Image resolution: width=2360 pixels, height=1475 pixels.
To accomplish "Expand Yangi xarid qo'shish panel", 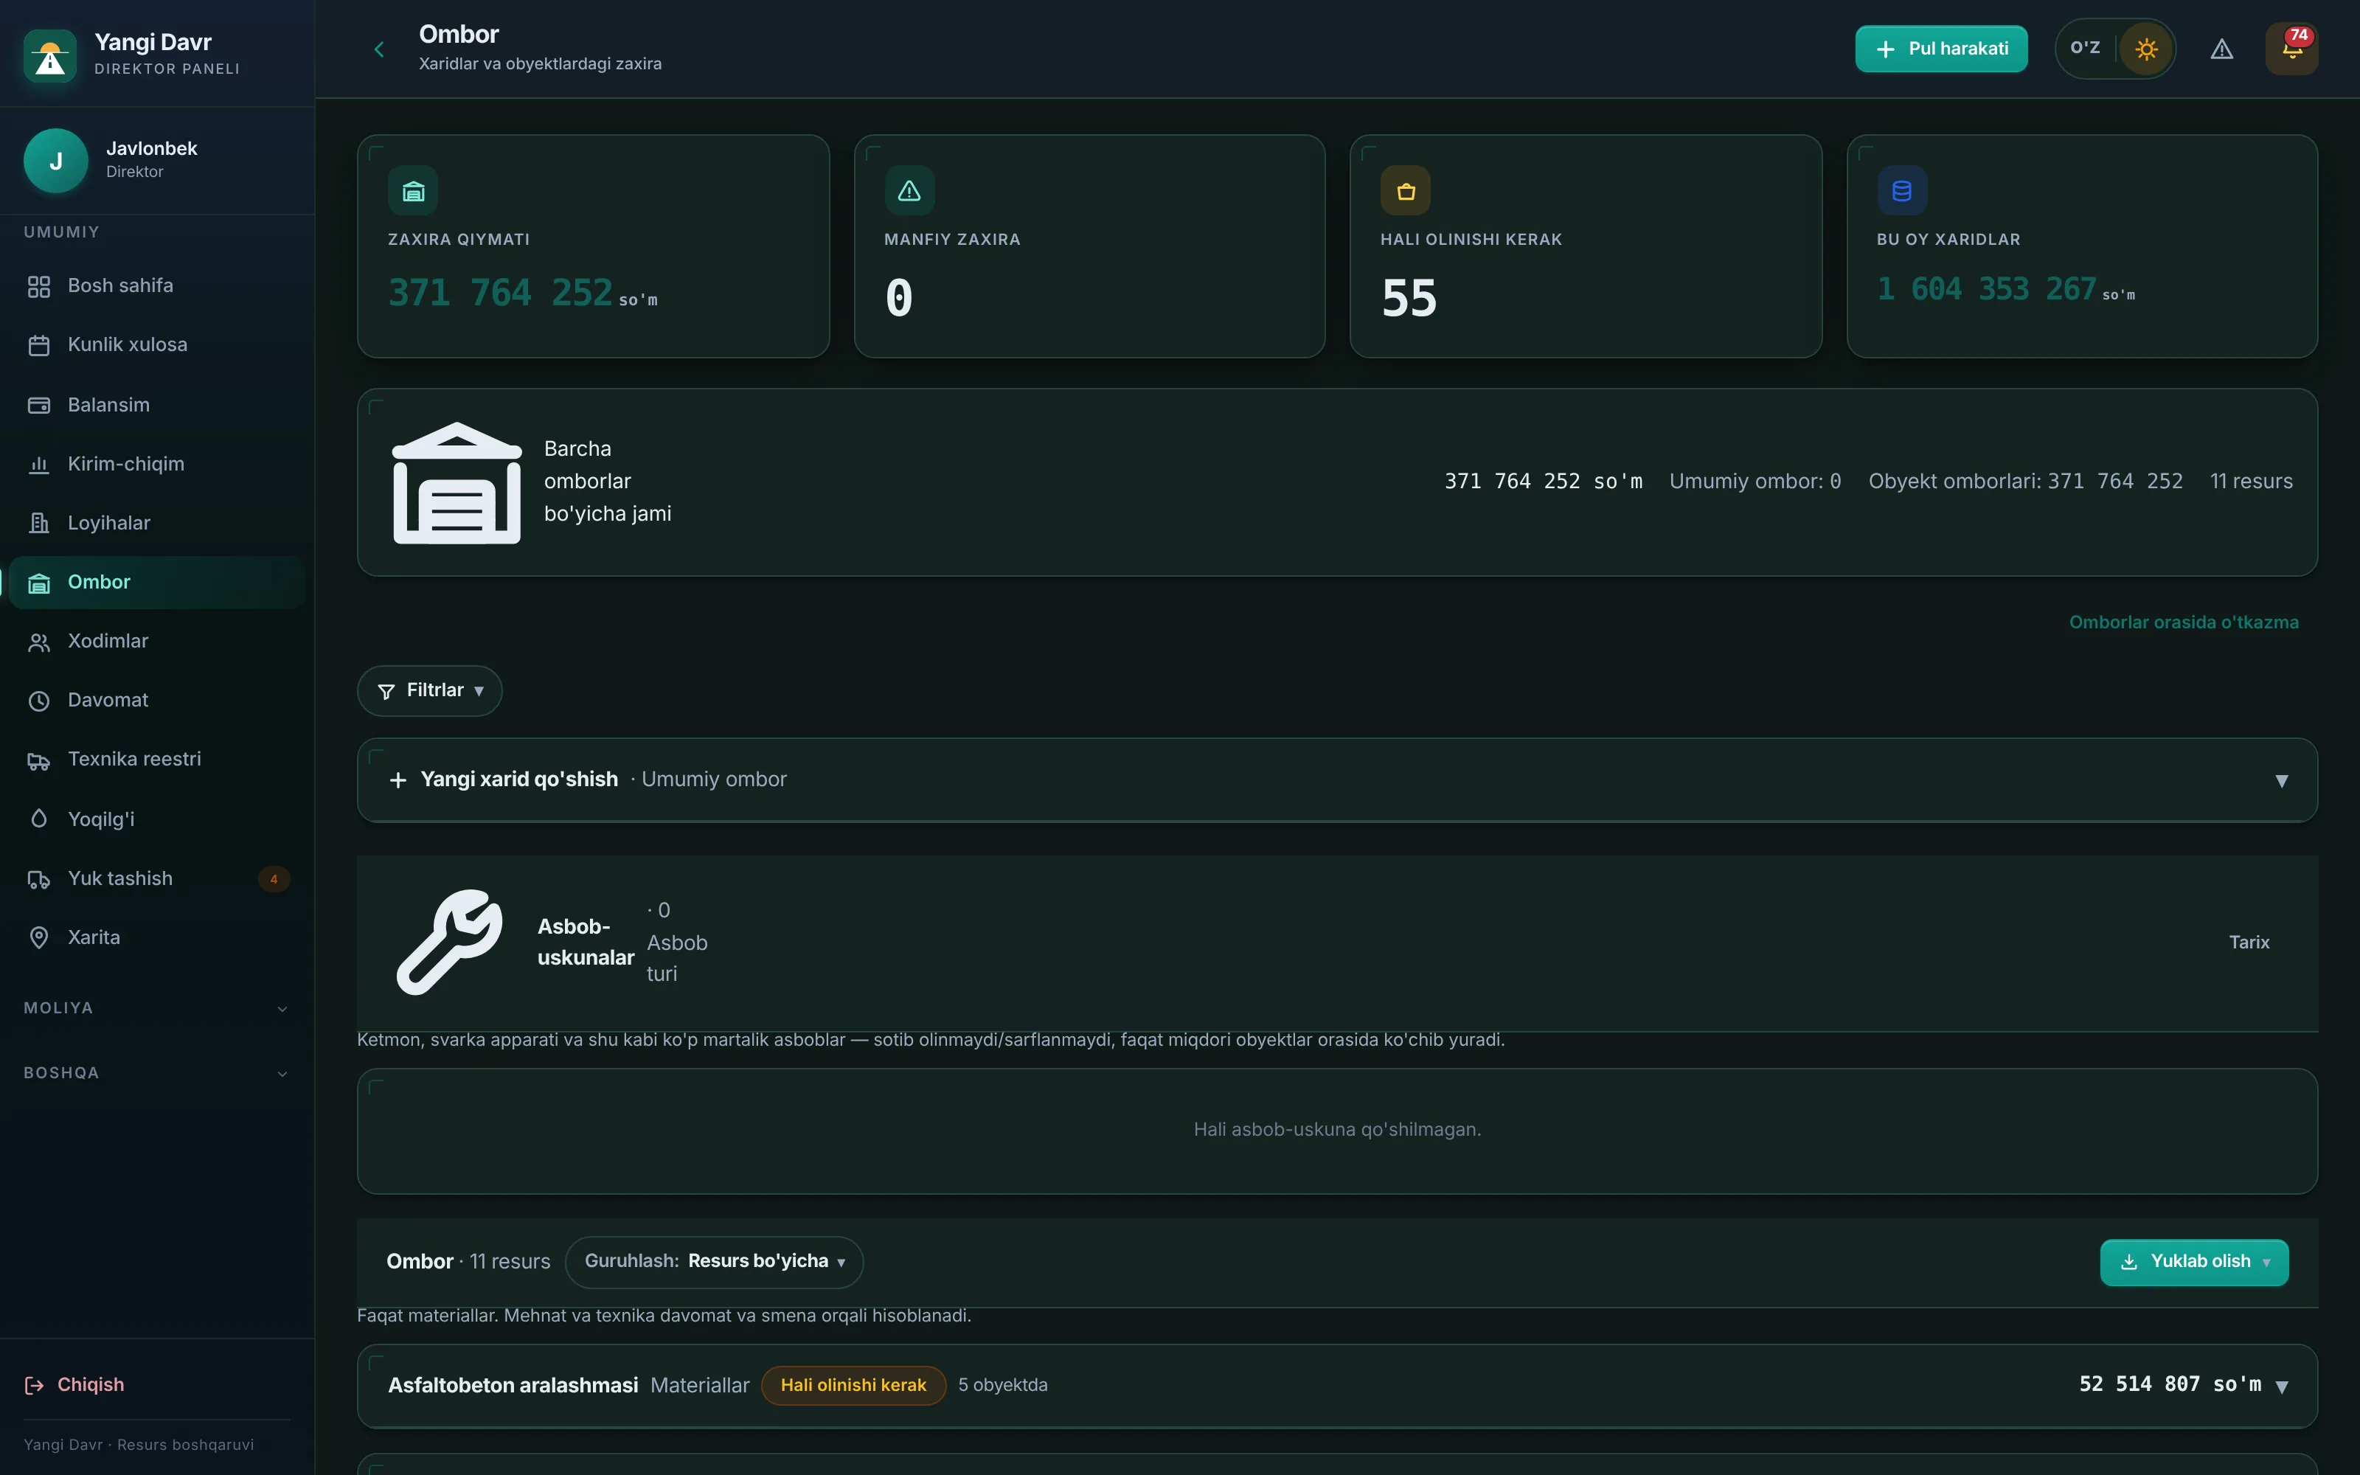I will 1337,780.
